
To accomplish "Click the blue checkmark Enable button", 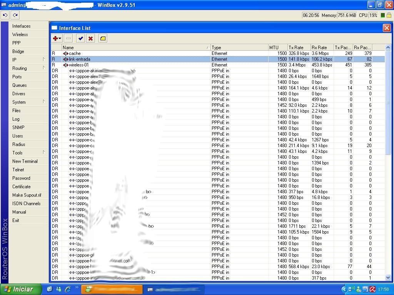I will tap(80, 38).
